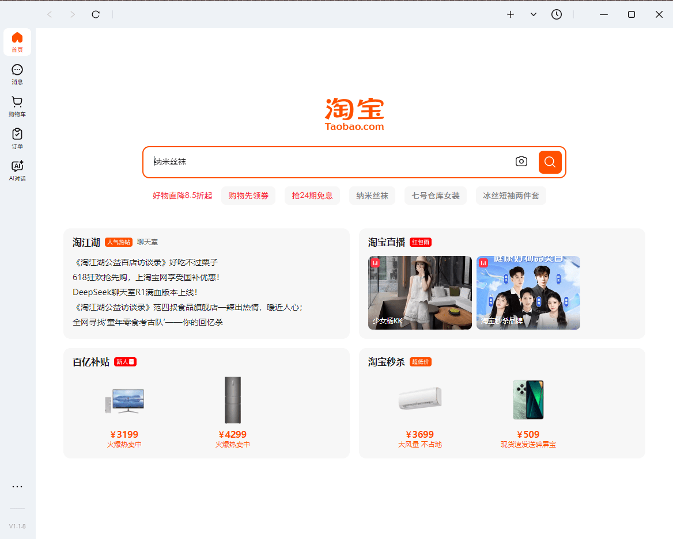Refresh the current page
The width and height of the screenshot is (673, 539).
96,14
